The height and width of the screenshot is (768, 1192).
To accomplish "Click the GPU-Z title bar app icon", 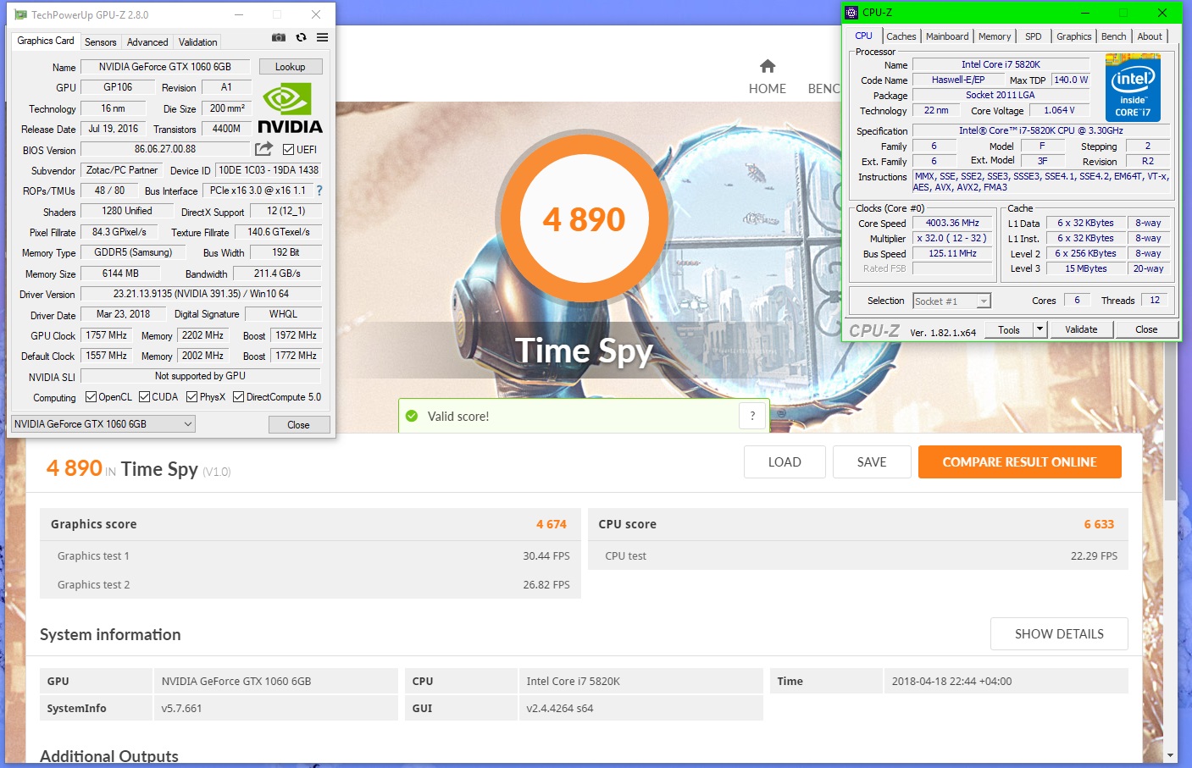I will [x=20, y=14].
